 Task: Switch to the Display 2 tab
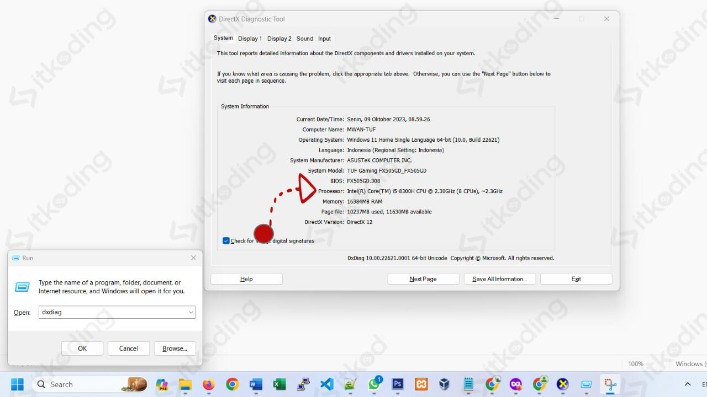(x=279, y=39)
